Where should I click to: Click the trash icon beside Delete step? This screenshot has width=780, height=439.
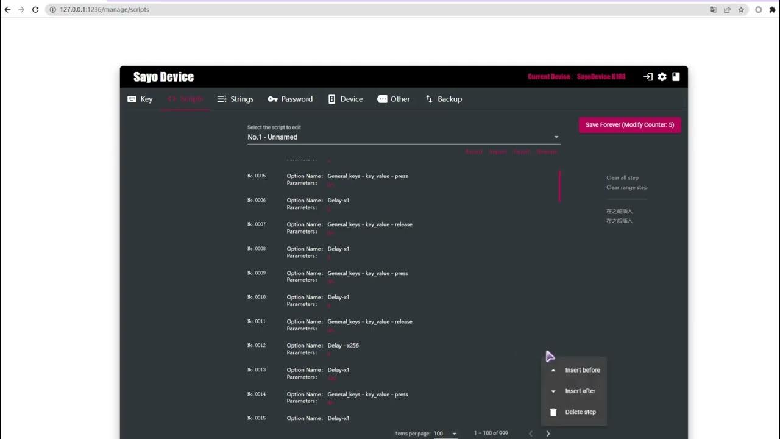pyautogui.click(x=553, y=412)
